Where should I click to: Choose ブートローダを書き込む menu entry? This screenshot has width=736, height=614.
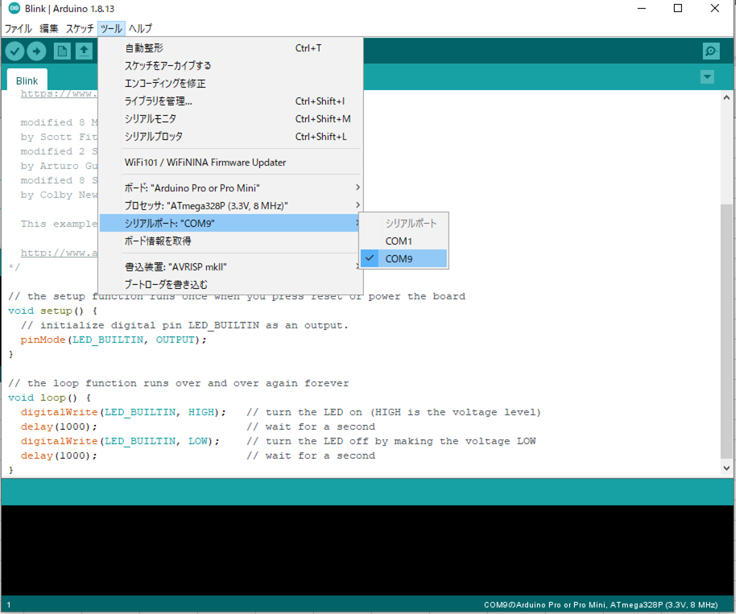coord(230,285)
